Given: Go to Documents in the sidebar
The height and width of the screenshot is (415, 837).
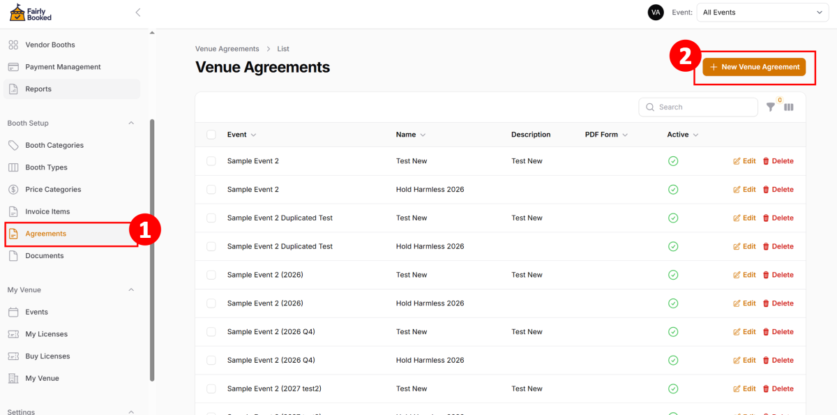Looking at the screenshot, I should [x=44, y=256].
